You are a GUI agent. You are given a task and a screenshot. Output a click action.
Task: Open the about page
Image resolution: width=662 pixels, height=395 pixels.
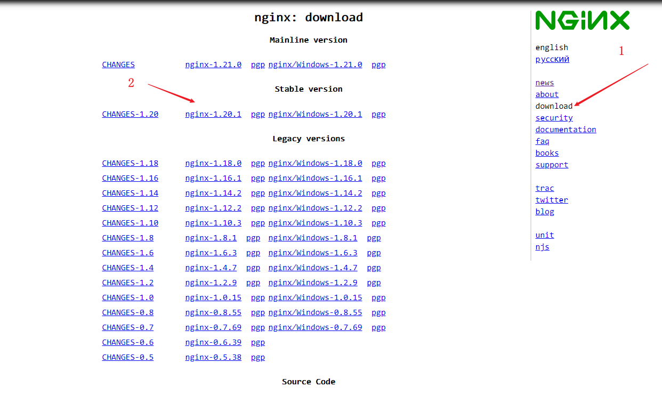click(547, 94)
